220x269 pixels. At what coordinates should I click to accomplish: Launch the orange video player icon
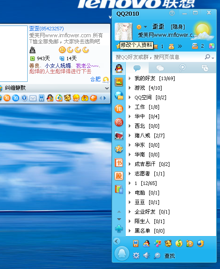189,243
